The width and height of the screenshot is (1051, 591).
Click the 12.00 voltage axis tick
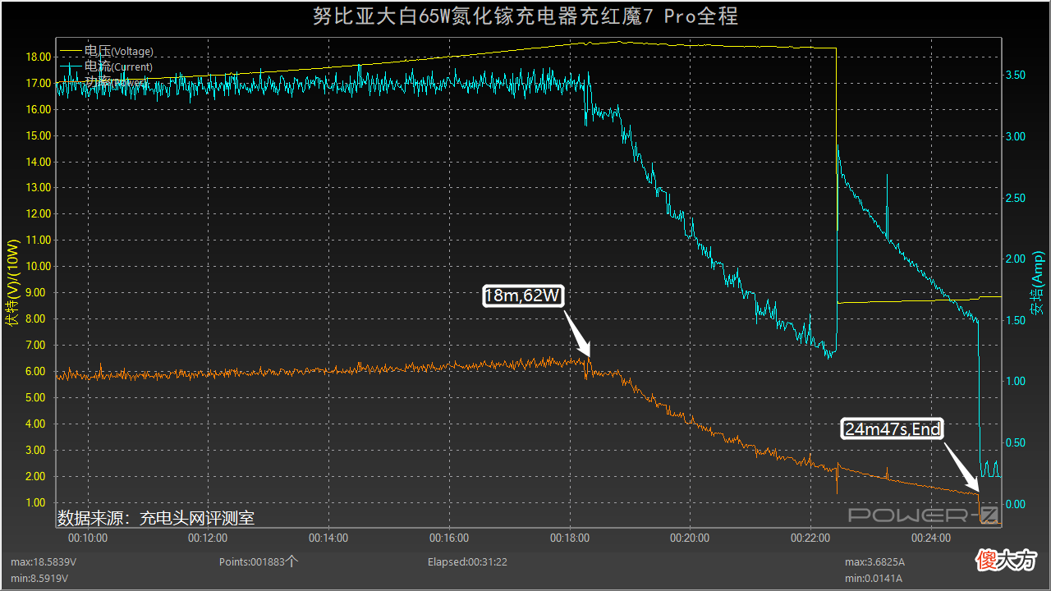38,214
